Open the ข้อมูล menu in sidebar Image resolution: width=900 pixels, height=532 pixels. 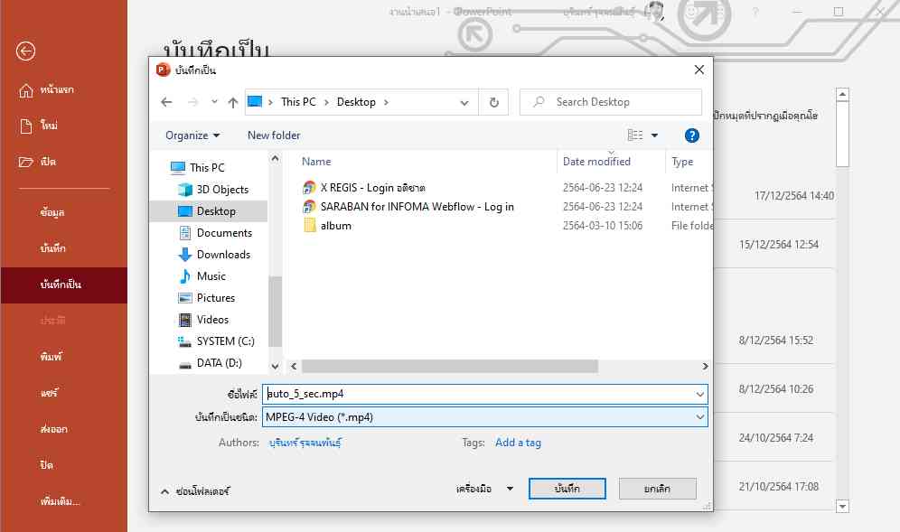52,213
